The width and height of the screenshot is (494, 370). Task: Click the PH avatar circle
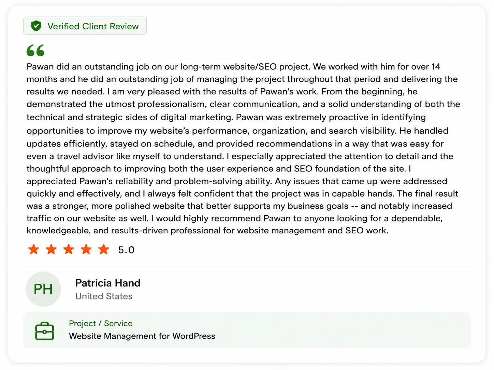click(x=43, y=289)
